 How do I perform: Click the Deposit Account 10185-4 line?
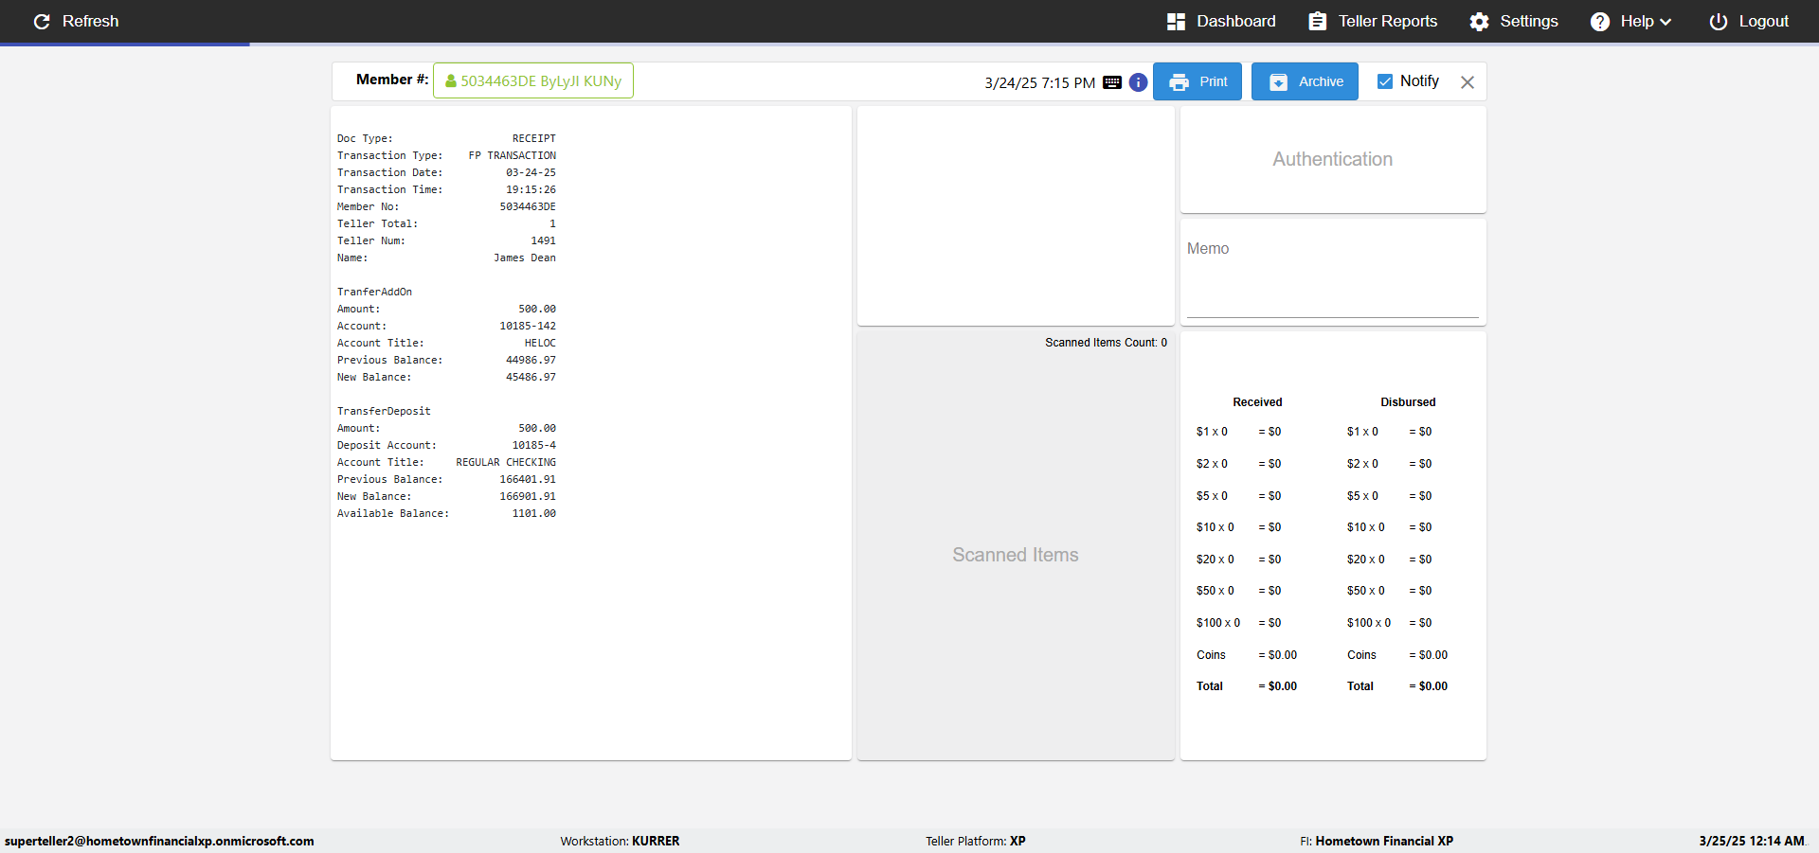coord(446,445)
